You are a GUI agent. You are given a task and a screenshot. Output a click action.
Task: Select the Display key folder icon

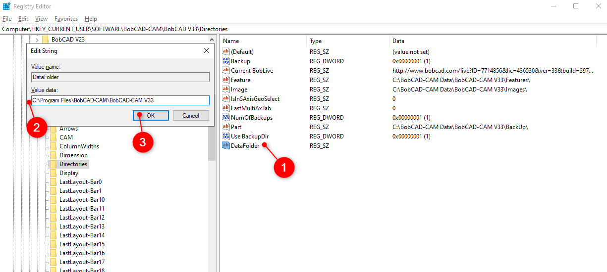(x=54, y=173)
